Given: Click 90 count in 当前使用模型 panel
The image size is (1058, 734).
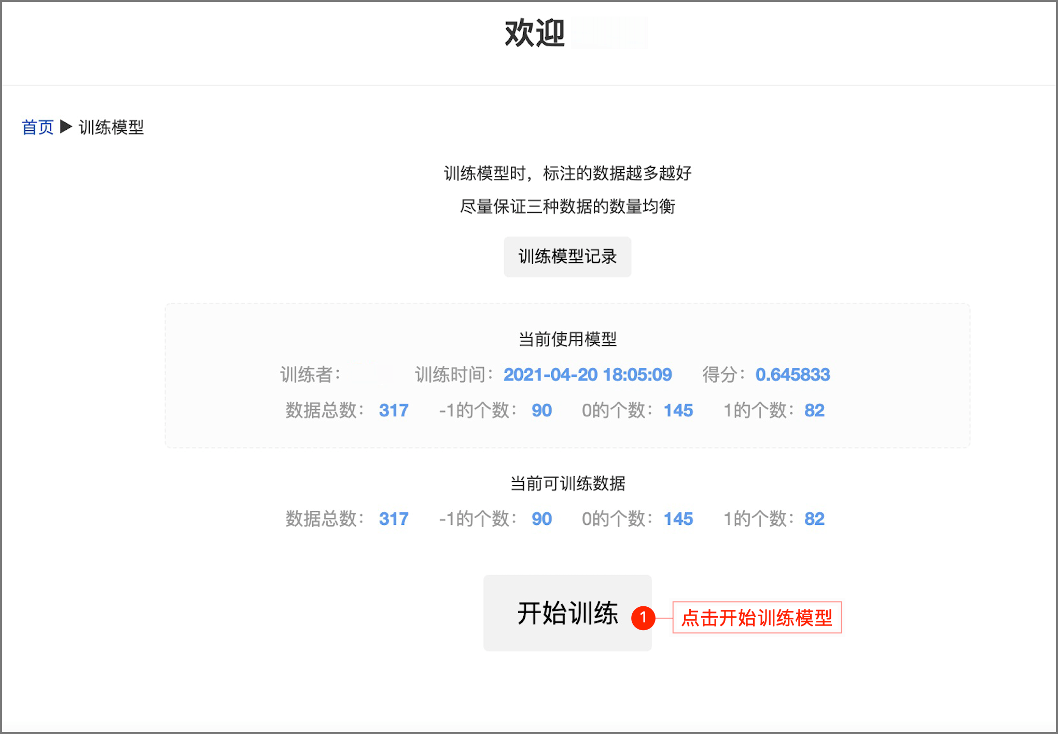Looking at the screenshot, I should (541, 410).
